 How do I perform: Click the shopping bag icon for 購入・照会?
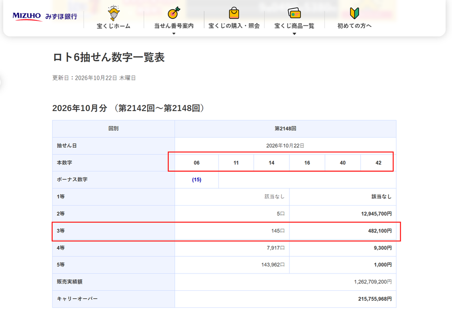point(234,13)
